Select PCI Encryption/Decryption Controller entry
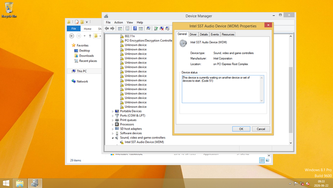This screenshot has height=188, width=333. [148, 41]
